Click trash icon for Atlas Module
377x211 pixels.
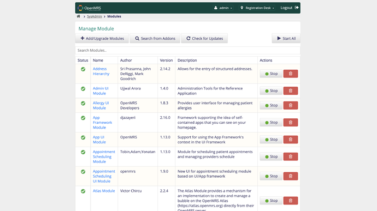tap(291, 201)
